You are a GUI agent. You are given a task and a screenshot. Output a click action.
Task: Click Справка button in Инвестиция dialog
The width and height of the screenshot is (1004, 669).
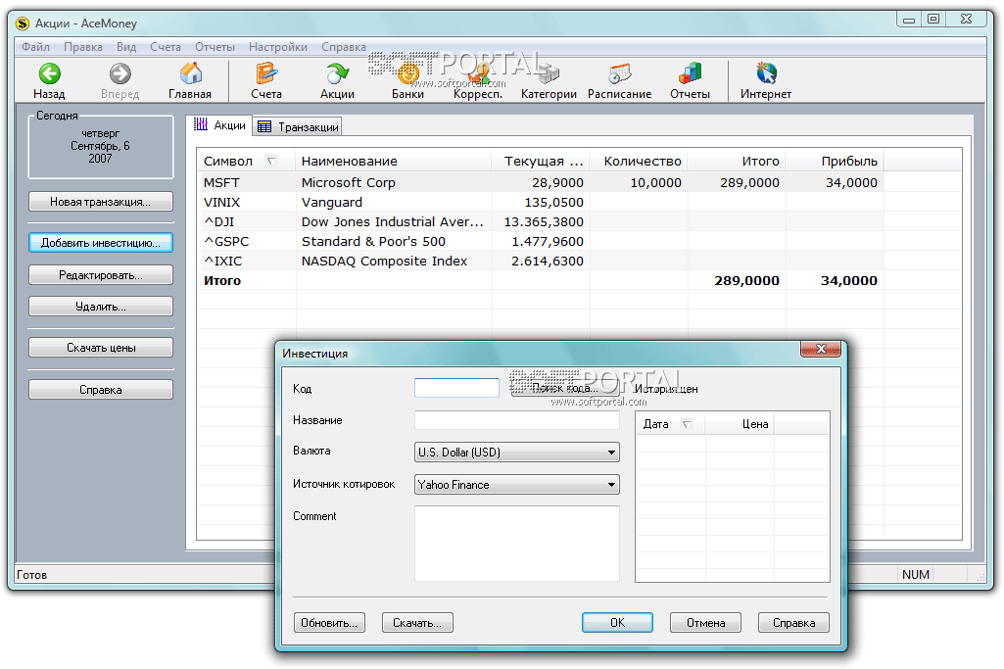794,623
